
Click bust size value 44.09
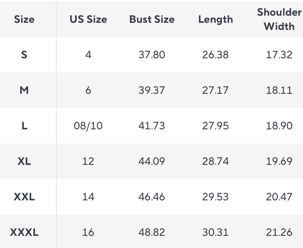(x=152, y=161)
